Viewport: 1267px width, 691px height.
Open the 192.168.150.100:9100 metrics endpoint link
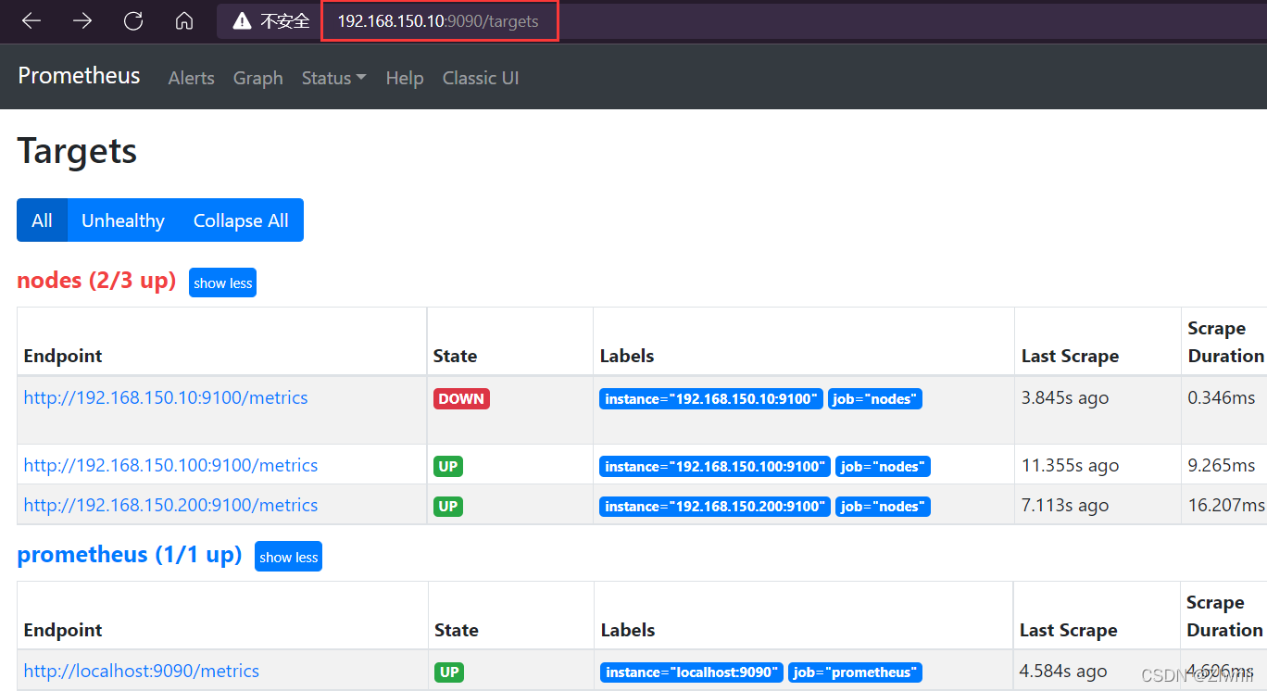pyautogui.click(x=170, y=466)
